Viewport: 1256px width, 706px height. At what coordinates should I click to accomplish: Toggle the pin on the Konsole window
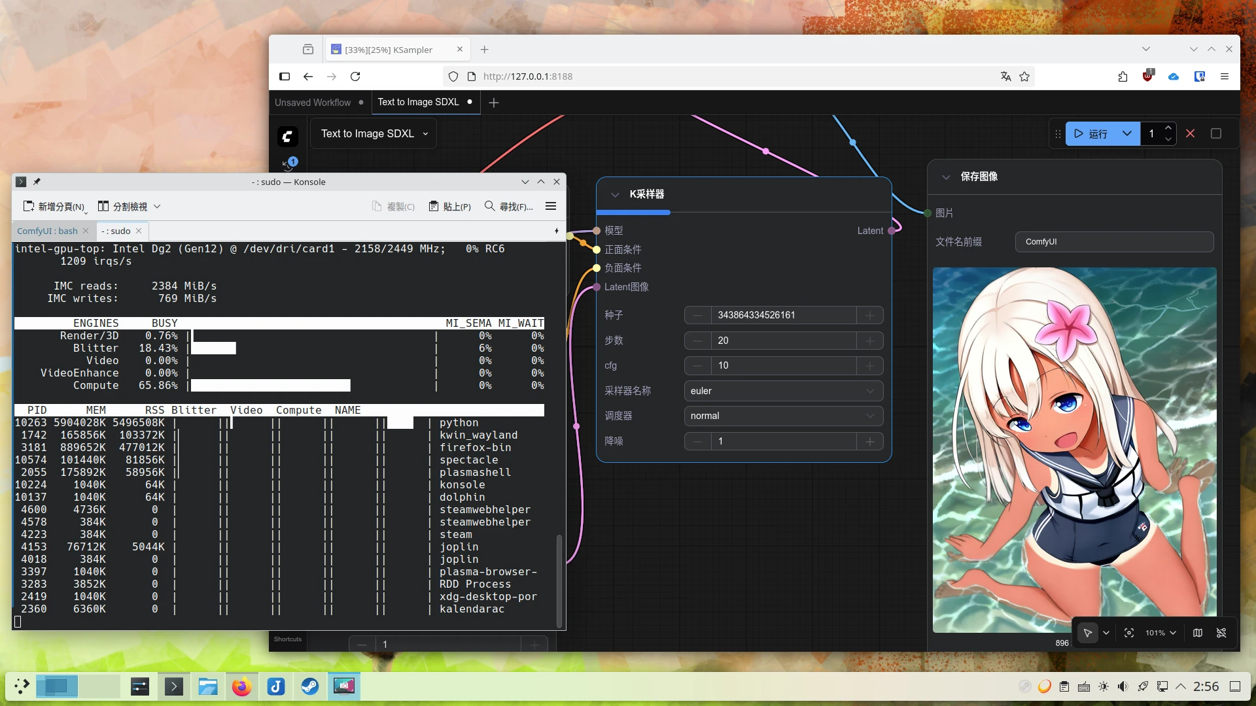pyautogui.click(x=37, y=182)
